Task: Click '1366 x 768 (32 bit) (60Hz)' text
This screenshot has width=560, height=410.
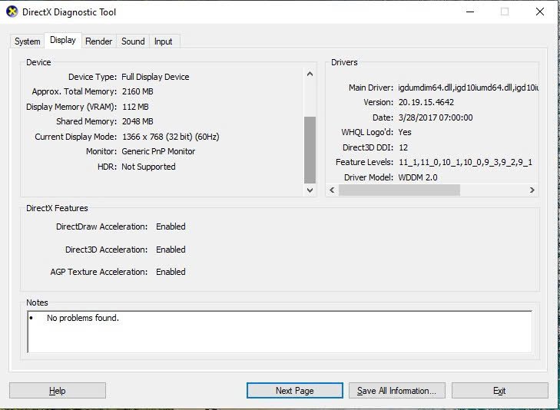Action: (x=171, y=137)
